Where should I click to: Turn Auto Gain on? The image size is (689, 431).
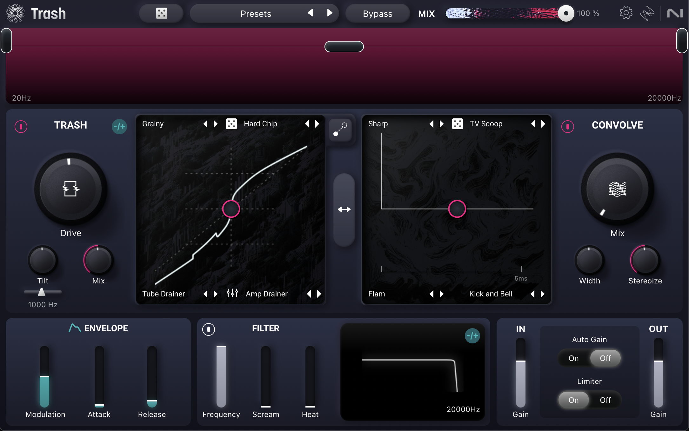tap(573, 358)
